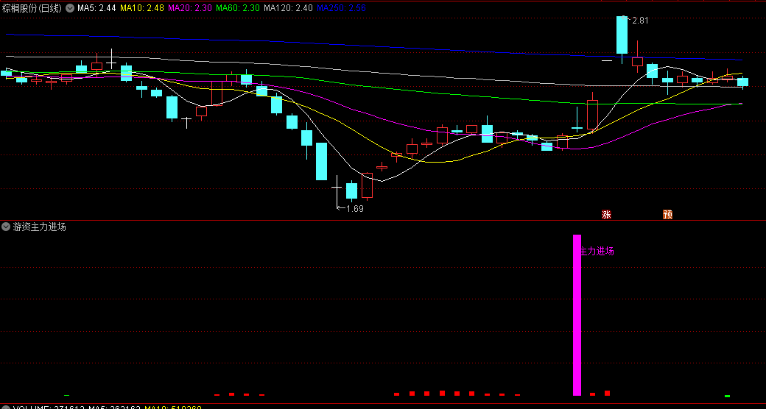
Task: Select the tall magenta 主力进场 bar
Action: click(577, 315)
